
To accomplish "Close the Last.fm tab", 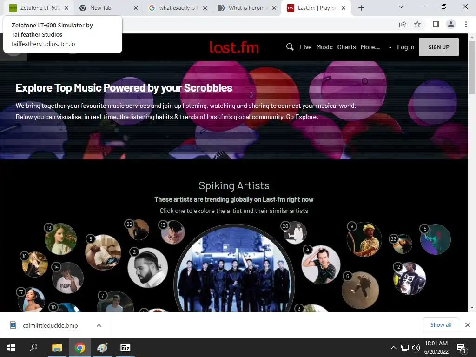I will click(x=344, y=8).
